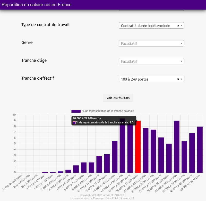Viewport: 206px width, 201px height.
Task: Click the 35 000 à 39 999 euros bar
Action: pyautogui.click(x=184, y=157)
